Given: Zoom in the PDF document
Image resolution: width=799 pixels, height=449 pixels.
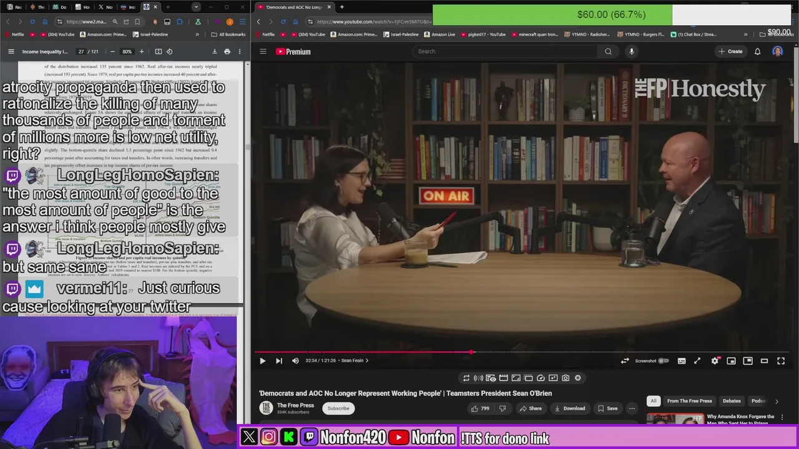Looking at the screenshot, I should coord(142,52).
